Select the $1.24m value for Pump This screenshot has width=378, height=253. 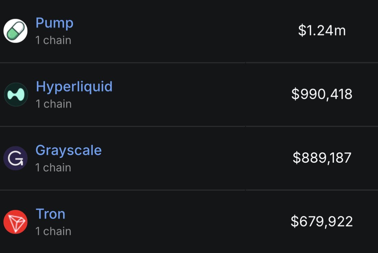(322, 31)
